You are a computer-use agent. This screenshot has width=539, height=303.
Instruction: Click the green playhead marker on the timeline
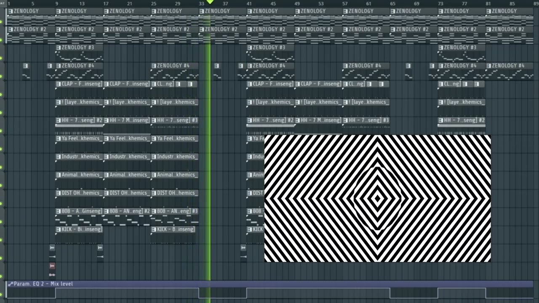[210, 2]
